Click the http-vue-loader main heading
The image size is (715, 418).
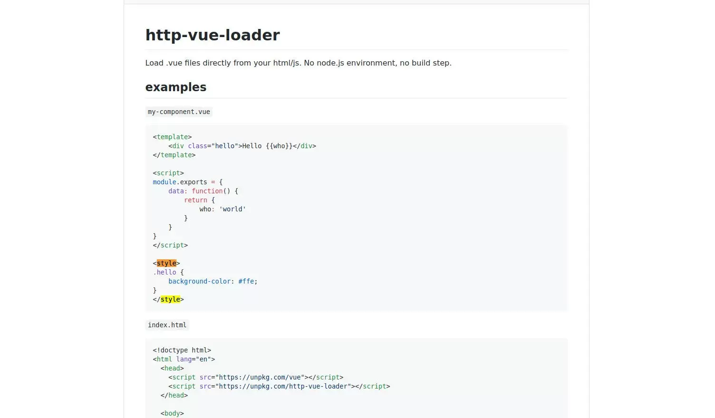tap(213, 35)
